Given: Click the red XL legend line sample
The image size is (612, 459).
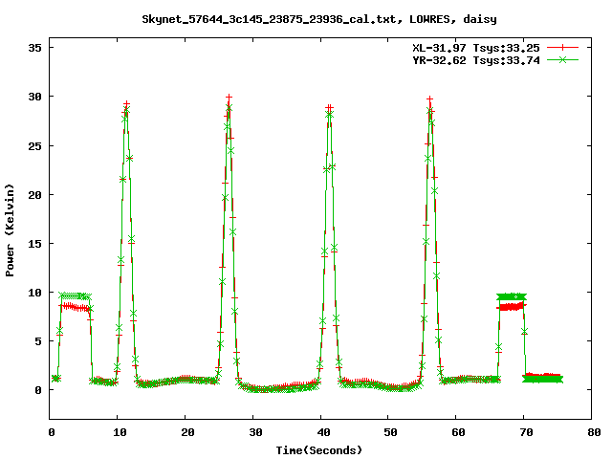Looking at the screenshot, I should [562, 48].
